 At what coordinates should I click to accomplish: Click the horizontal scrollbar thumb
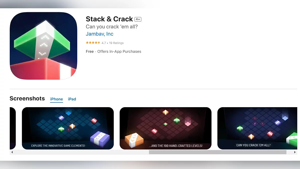(217, 152)
